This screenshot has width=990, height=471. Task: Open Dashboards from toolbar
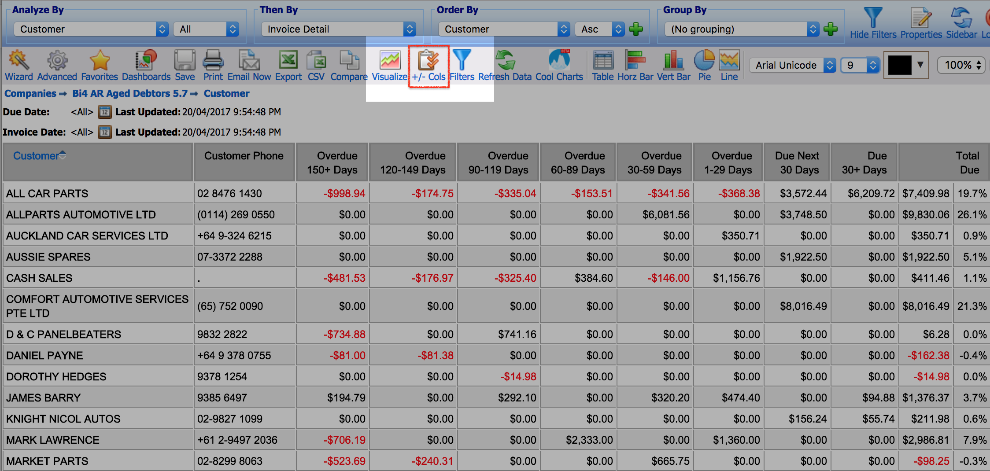pyautogui.click(x=146, y=66)
